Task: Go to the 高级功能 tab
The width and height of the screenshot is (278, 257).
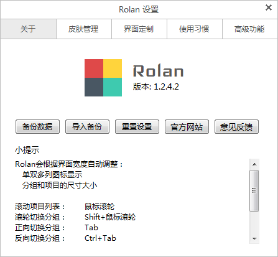Action: click(250, 29)
